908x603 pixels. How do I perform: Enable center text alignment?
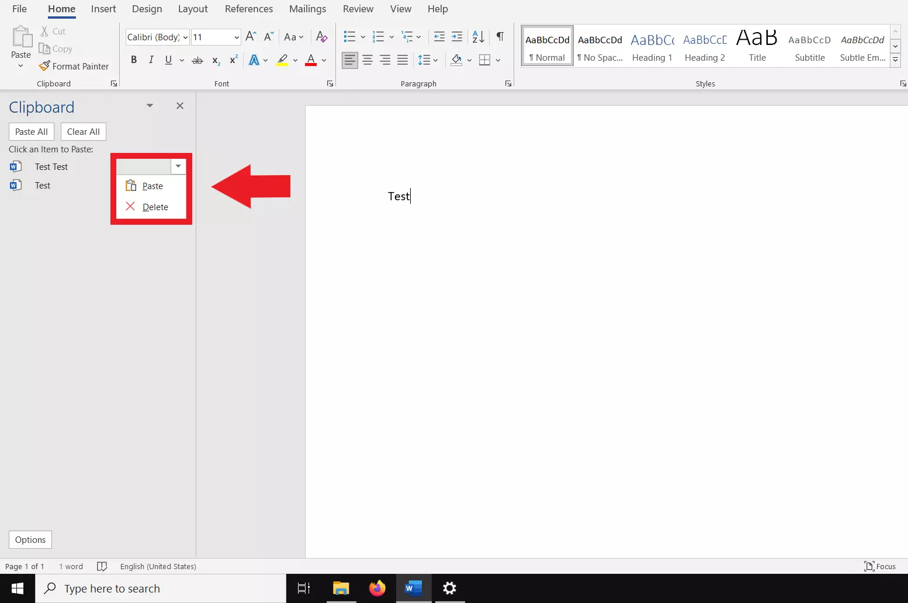click(x=368, y=60)
